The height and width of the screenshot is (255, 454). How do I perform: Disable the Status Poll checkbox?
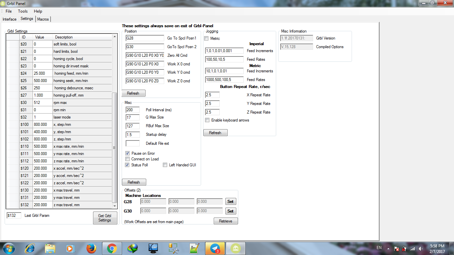(128, 165)
